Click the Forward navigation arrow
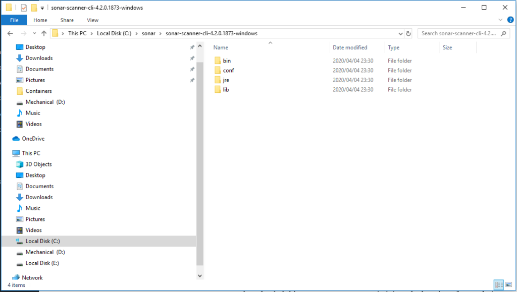The height and width of the screenshot is (292, 517). coord(23,33)
